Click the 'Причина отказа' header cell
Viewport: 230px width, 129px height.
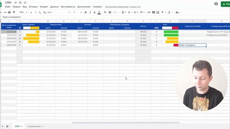point(193,26)
